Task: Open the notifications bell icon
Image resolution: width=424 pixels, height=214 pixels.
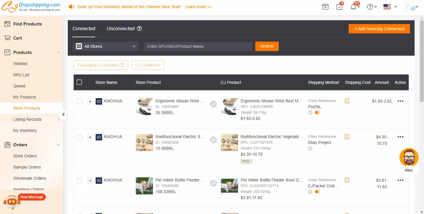Action: (354, 7)
